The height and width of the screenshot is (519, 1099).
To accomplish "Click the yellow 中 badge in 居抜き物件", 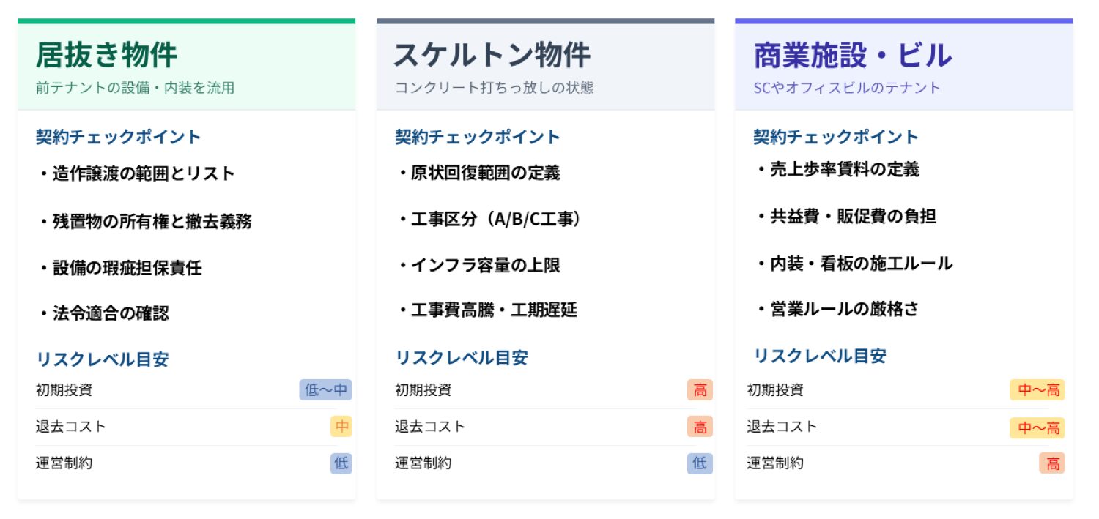I will coord(341,426).
